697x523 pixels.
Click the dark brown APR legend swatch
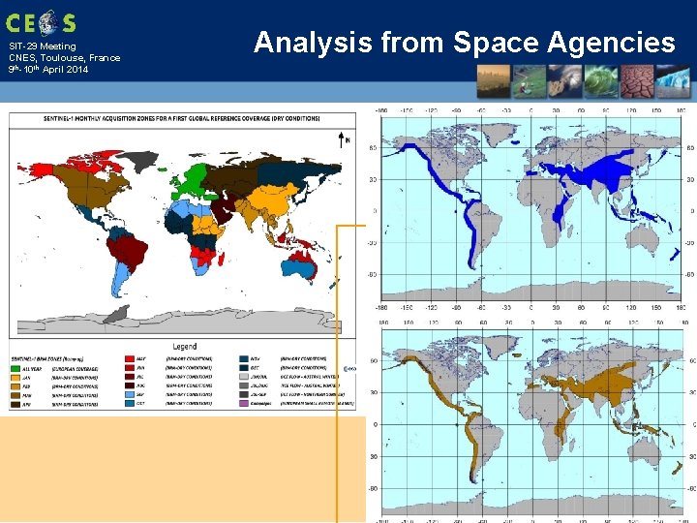[15, 404]
